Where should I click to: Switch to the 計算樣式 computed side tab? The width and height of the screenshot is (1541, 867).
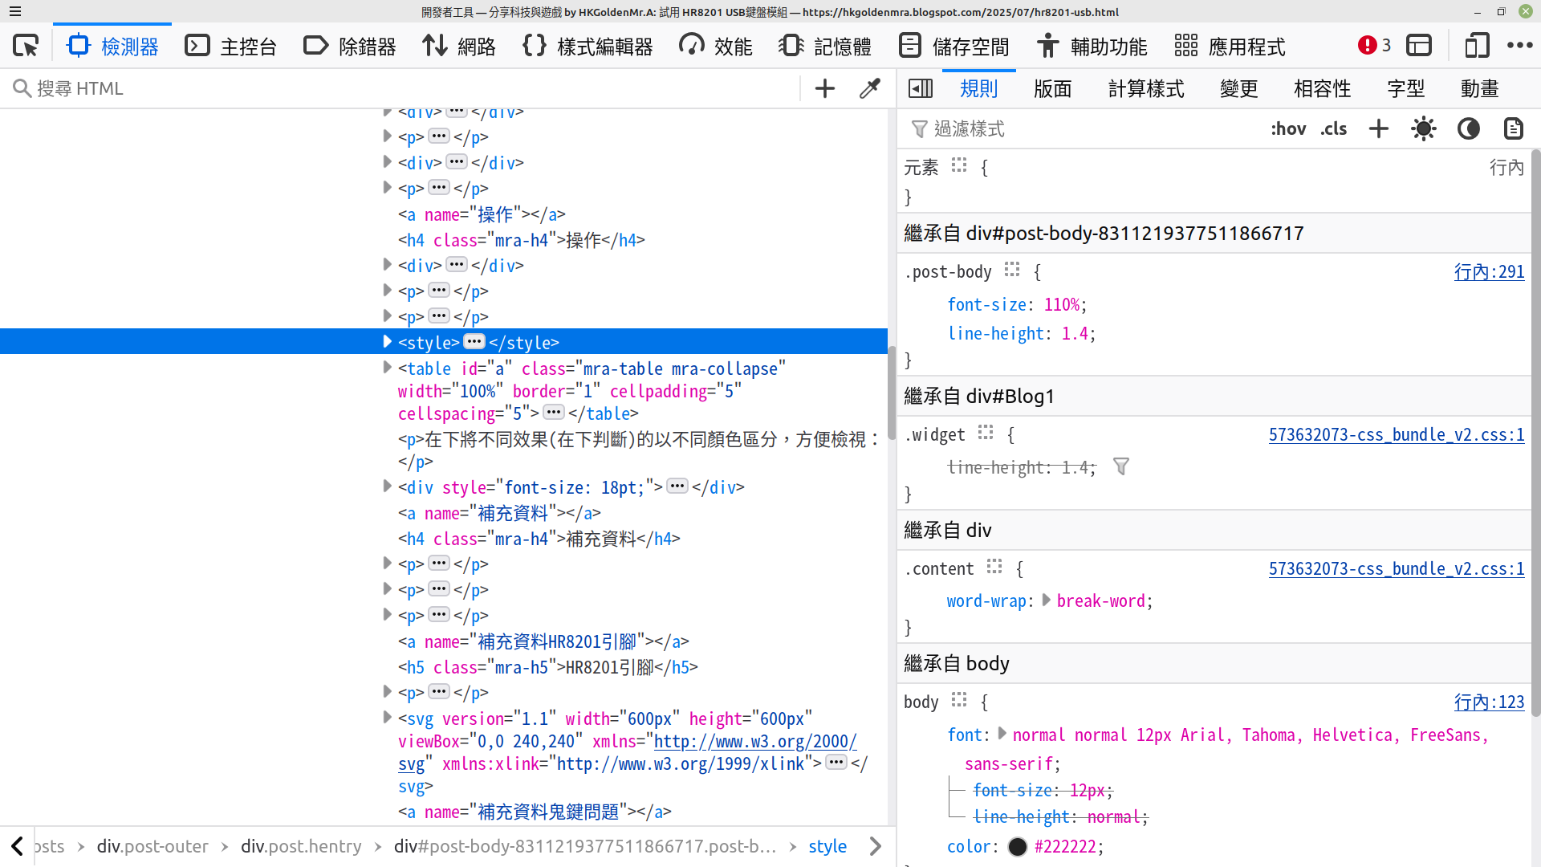click(x=1146, y=88)
